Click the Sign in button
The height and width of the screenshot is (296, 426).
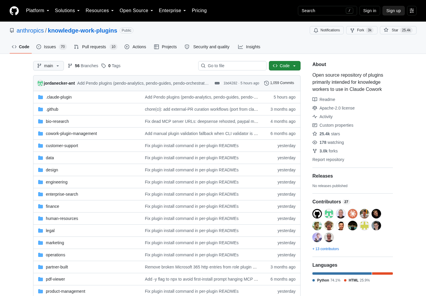coord(370,11)
